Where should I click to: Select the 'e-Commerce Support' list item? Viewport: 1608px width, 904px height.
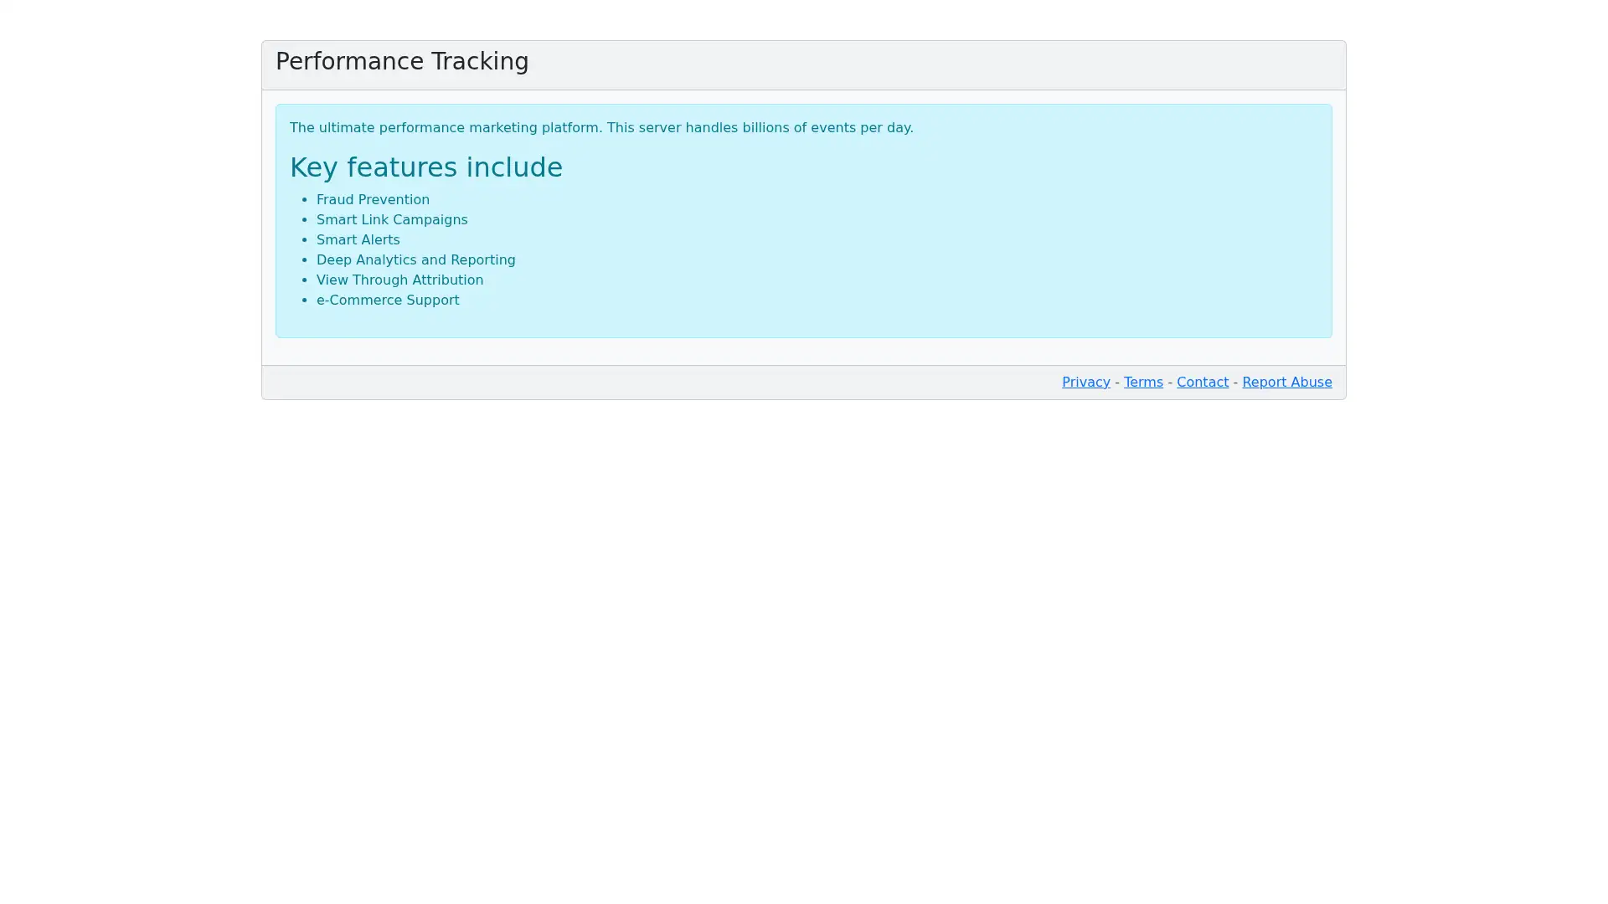click(388, 300)
